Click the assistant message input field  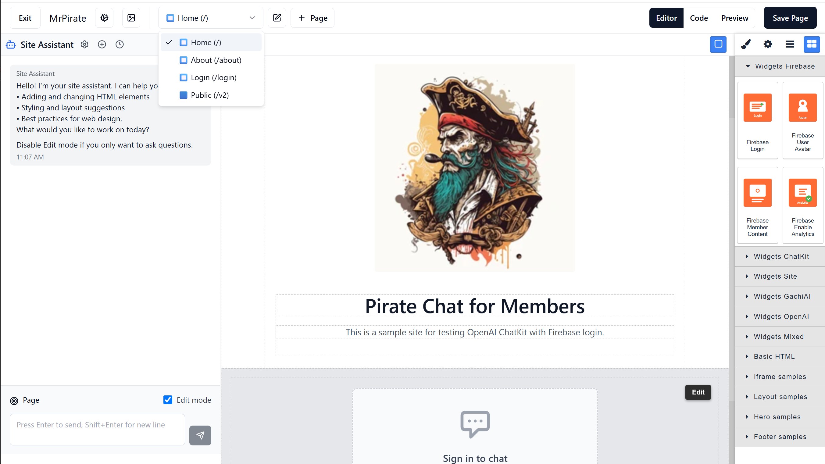point(97,430)
